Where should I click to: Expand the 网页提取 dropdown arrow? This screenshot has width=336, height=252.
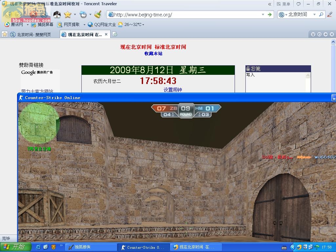click(84, 25)
